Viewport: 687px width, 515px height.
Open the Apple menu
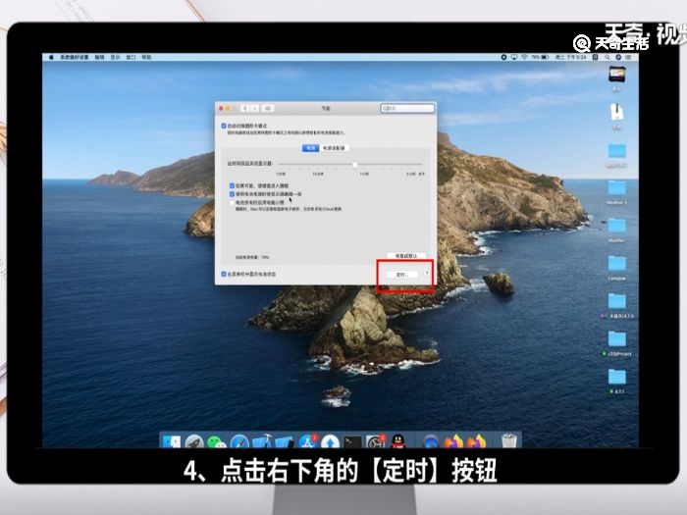point(51,57)
